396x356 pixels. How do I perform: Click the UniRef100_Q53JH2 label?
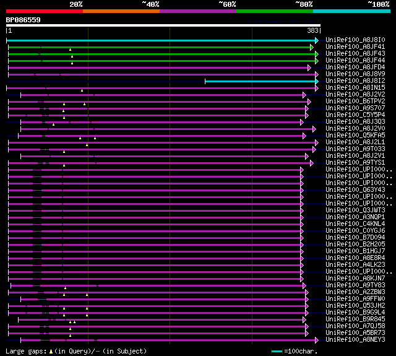click(355, 306)
